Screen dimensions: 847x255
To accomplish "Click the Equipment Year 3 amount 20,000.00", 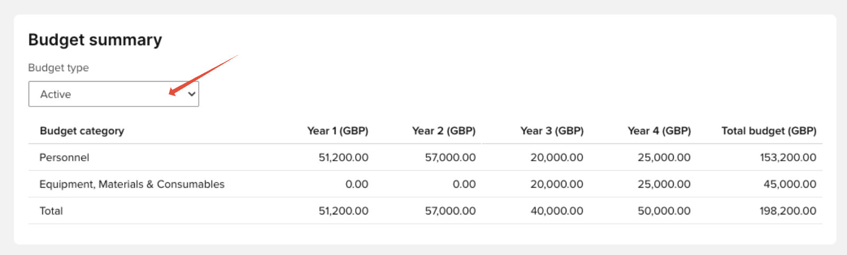I will click(557, 184).
